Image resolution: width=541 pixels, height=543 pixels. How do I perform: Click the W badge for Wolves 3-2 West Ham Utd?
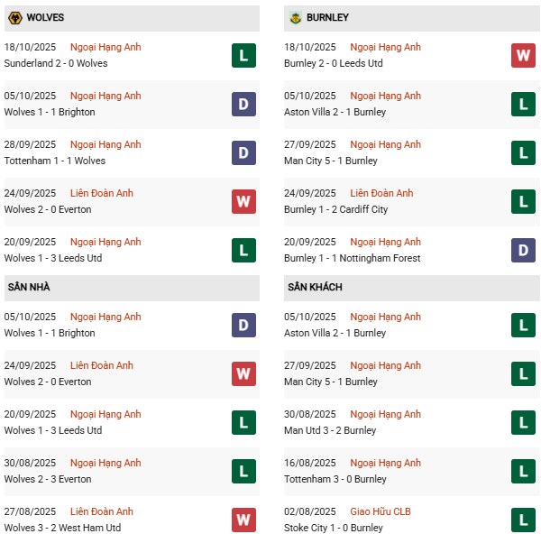coord(243,520)
